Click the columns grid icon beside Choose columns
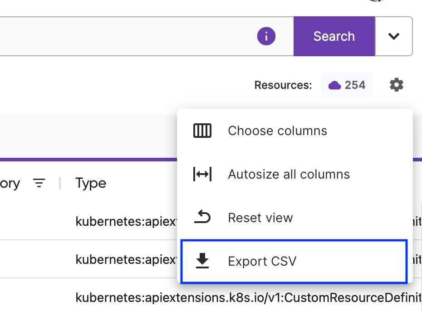Screen dimensions: 422x311 202,131
